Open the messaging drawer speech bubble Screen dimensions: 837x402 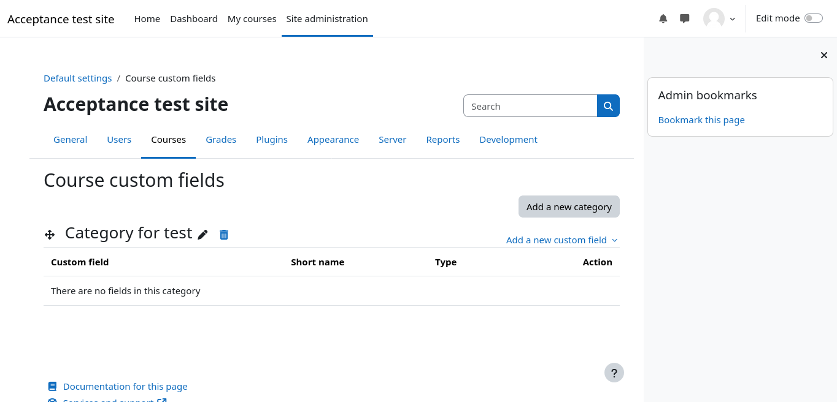pyautogui.click(x=685, y=18)
